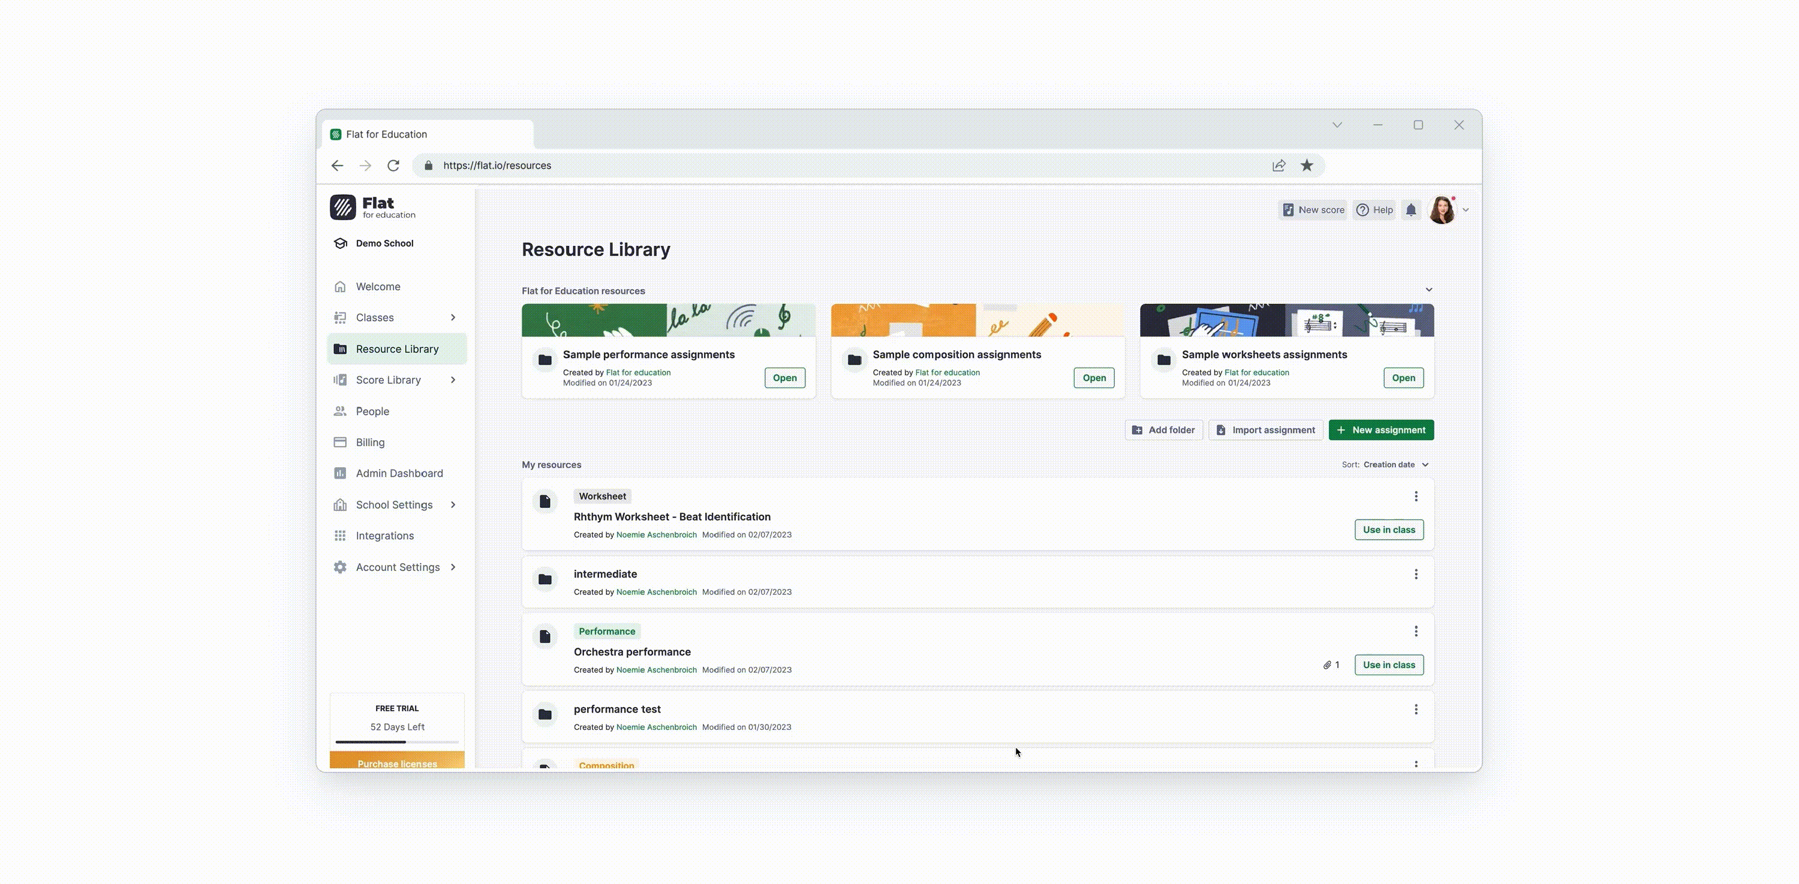This screenshot has width=1799, height=884.
Task: Click folder icon of performance test row
Action: point(544,715)
